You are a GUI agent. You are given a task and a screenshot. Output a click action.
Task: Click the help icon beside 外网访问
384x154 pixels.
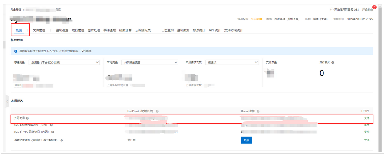(x=28, y=118)
